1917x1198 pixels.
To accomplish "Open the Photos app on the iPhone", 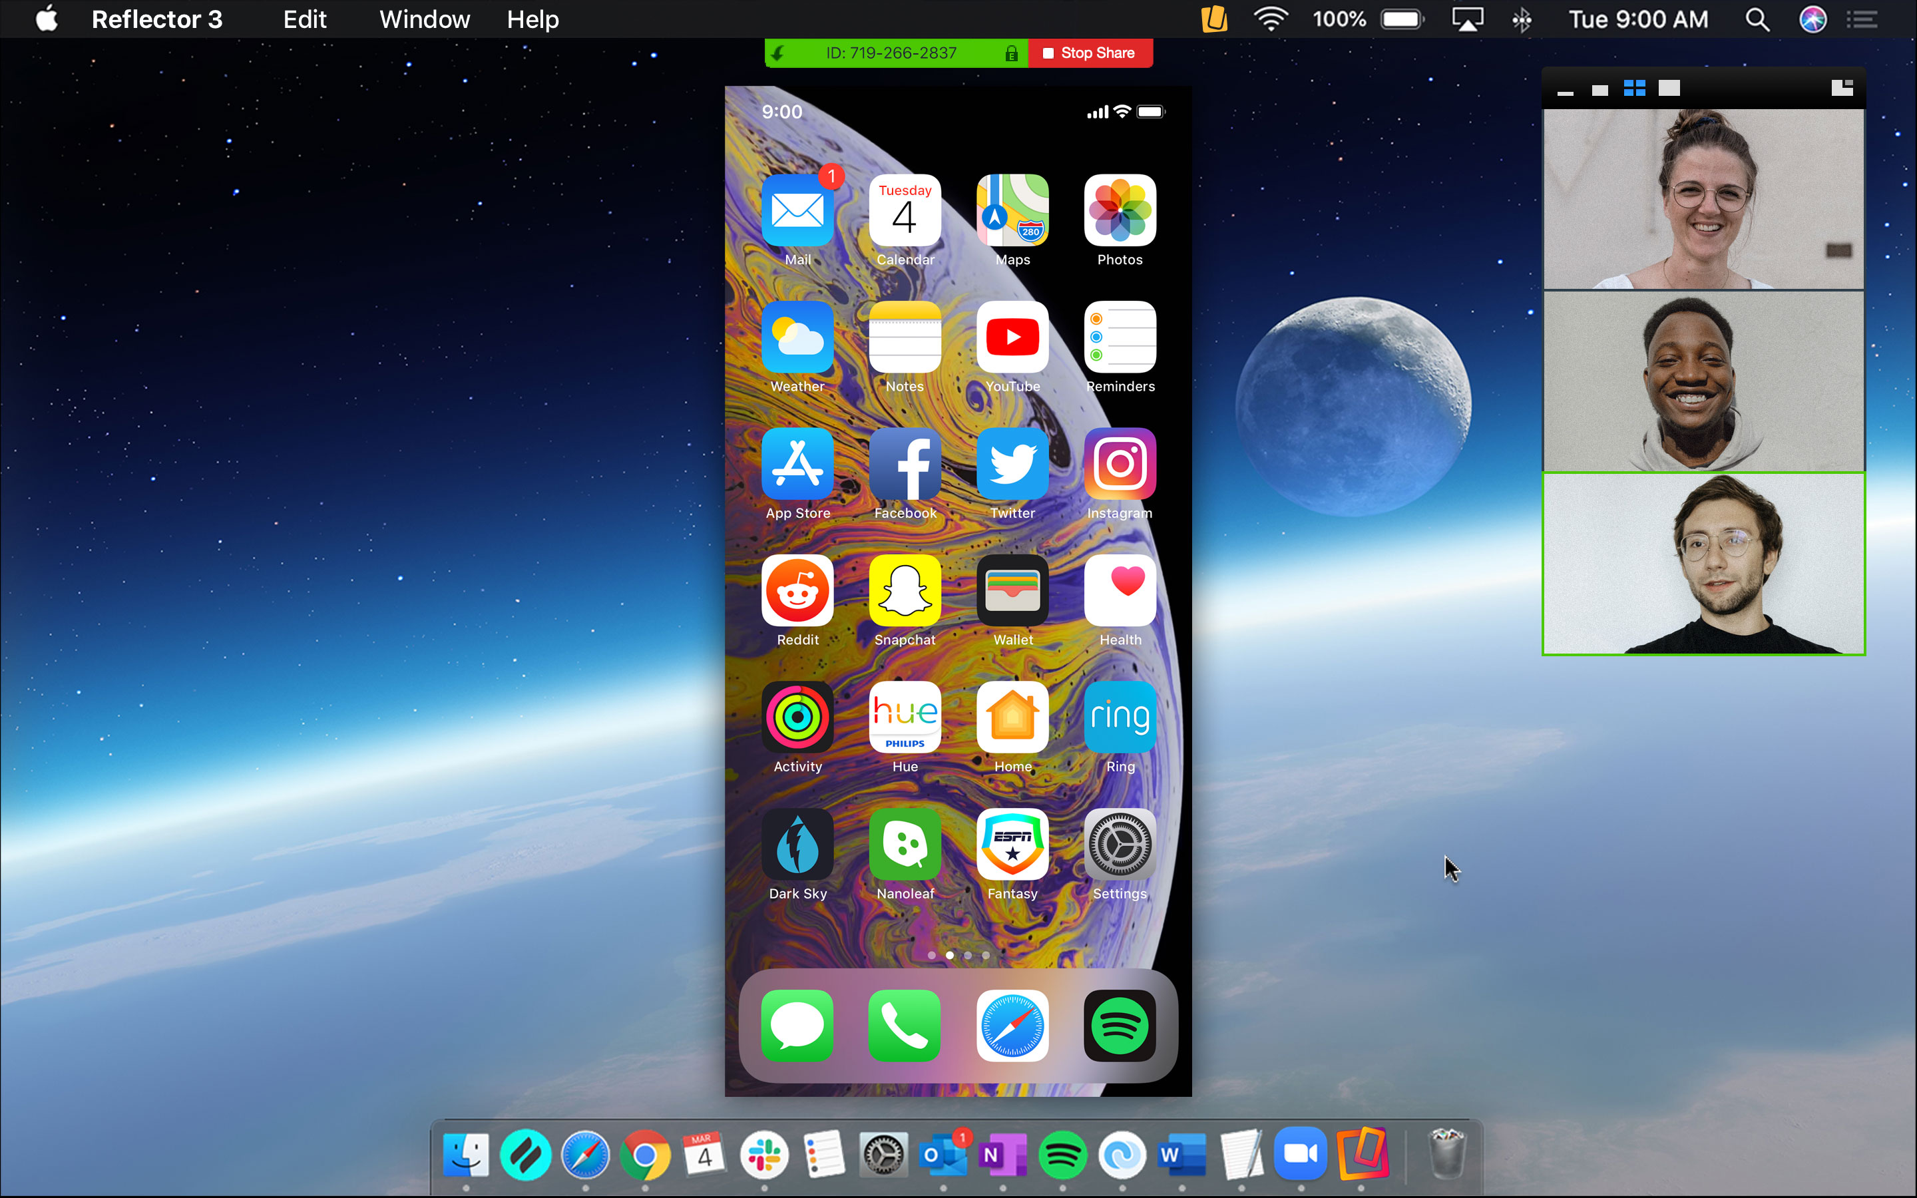I will click(x=1120, y=211).
